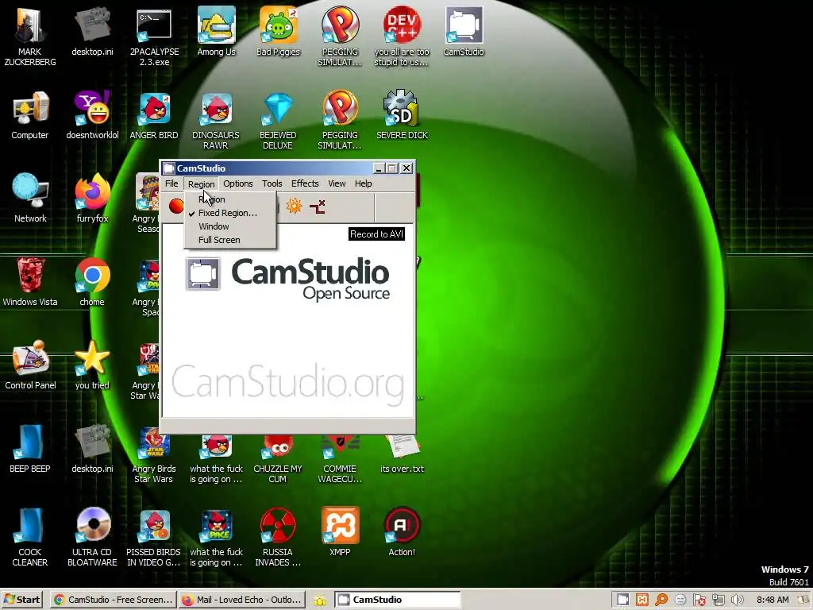The height and width of the screenshot is (610, 813).
Task: Switch to CamStudio - Free Screen... Chrome taskbar button
Action: [x=114, y=600]
